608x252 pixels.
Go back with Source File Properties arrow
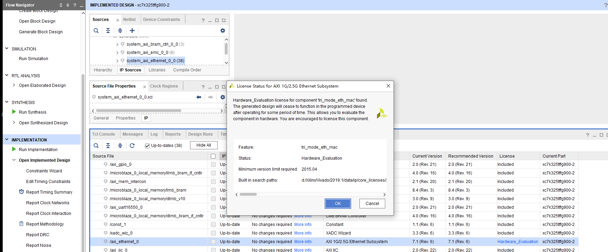click(199, 97)
